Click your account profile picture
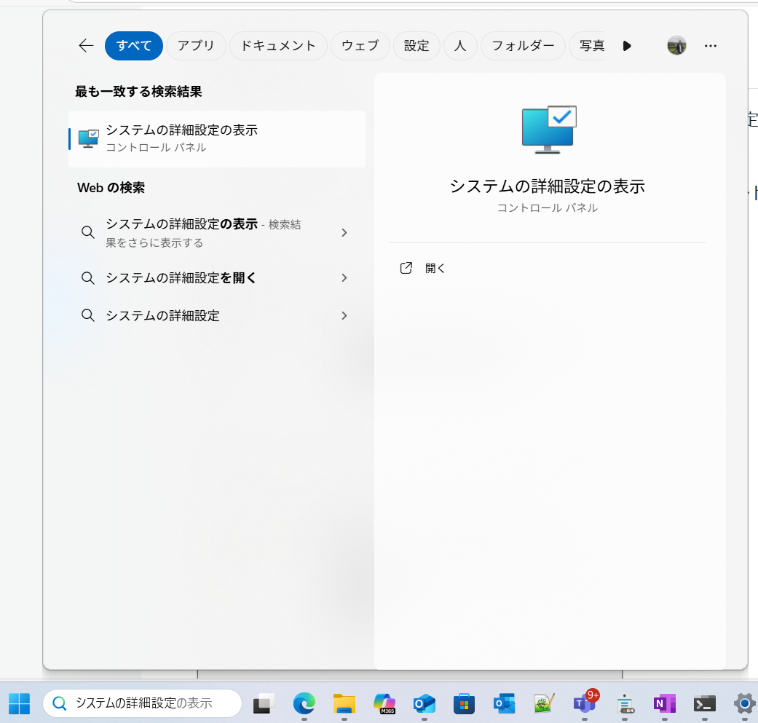This screenshot has height=723, width=758. point(676,45)
